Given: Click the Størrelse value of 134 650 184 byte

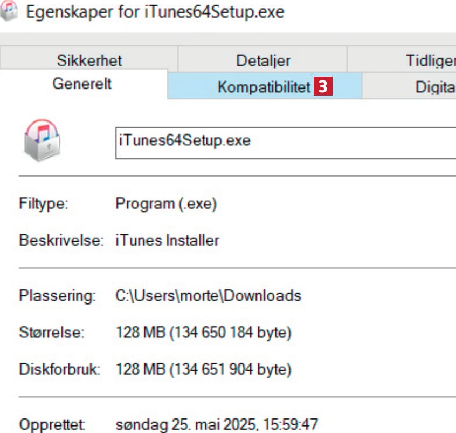Looking at the screenshot, I should coord(204,333).
